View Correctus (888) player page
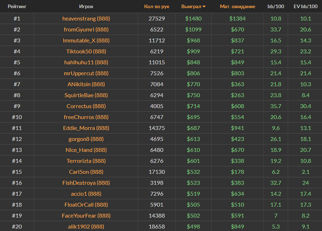The width and height of the screenshot is (322, 231). 86,106
